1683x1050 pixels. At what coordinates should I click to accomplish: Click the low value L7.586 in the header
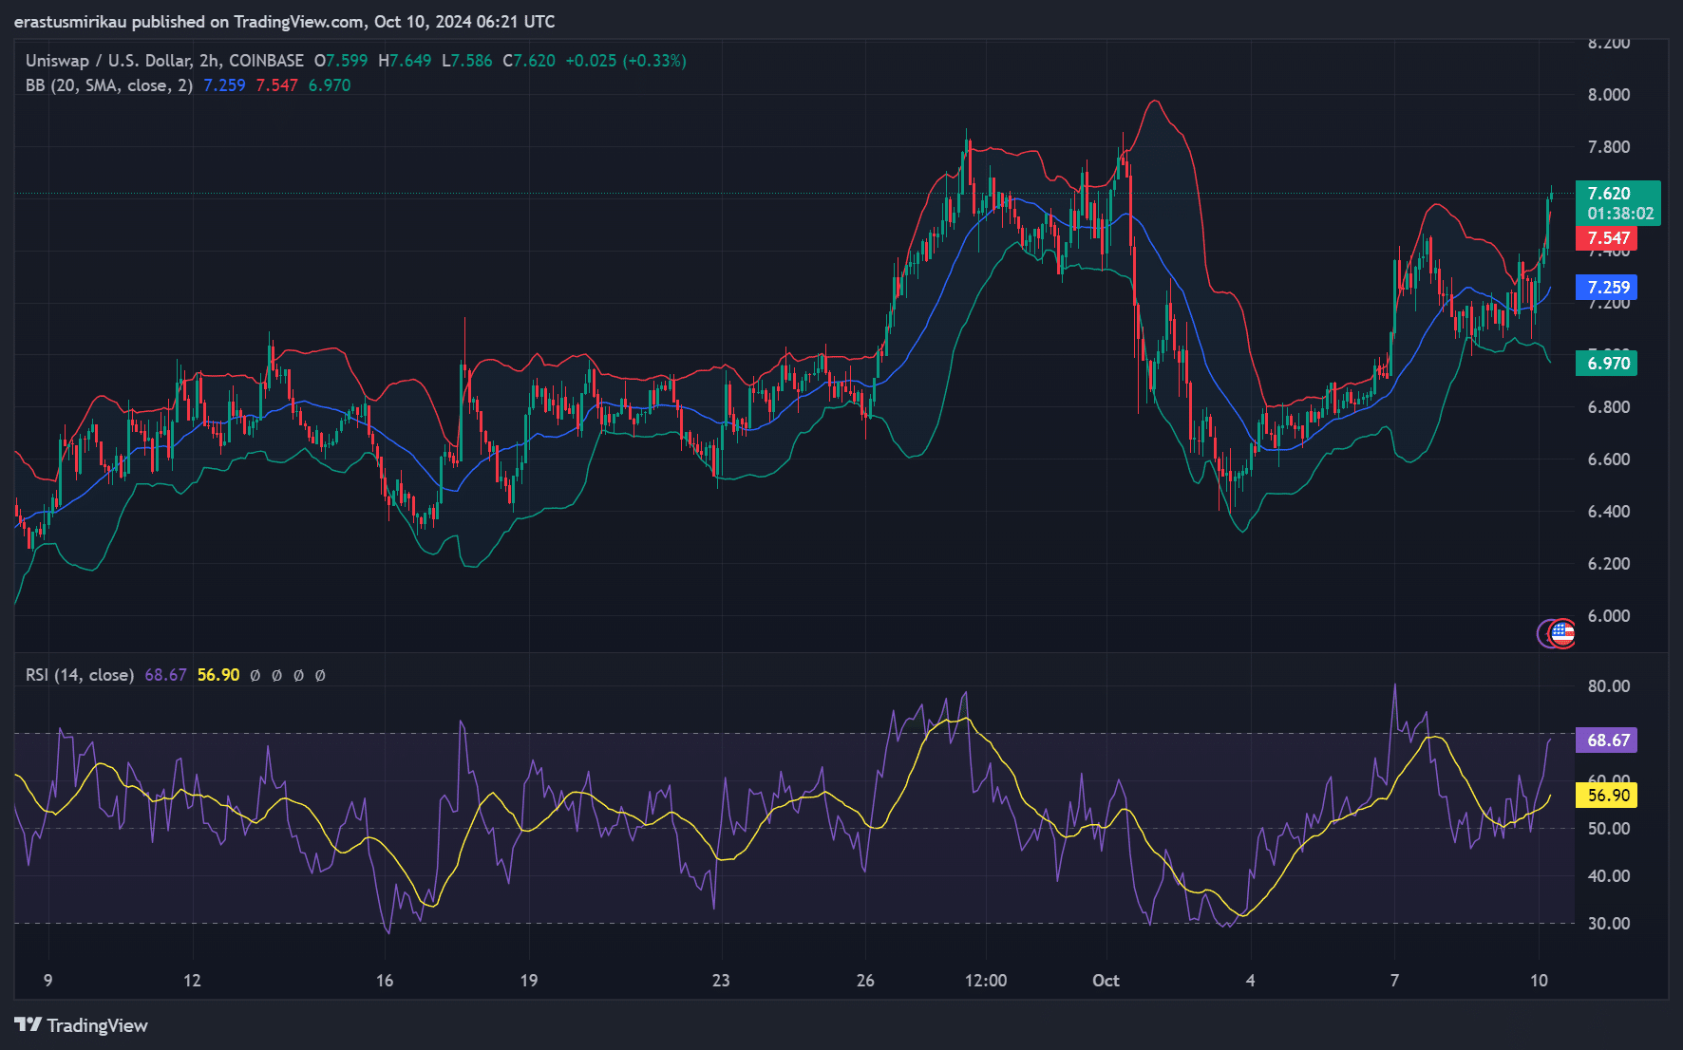tap(467, 61)
